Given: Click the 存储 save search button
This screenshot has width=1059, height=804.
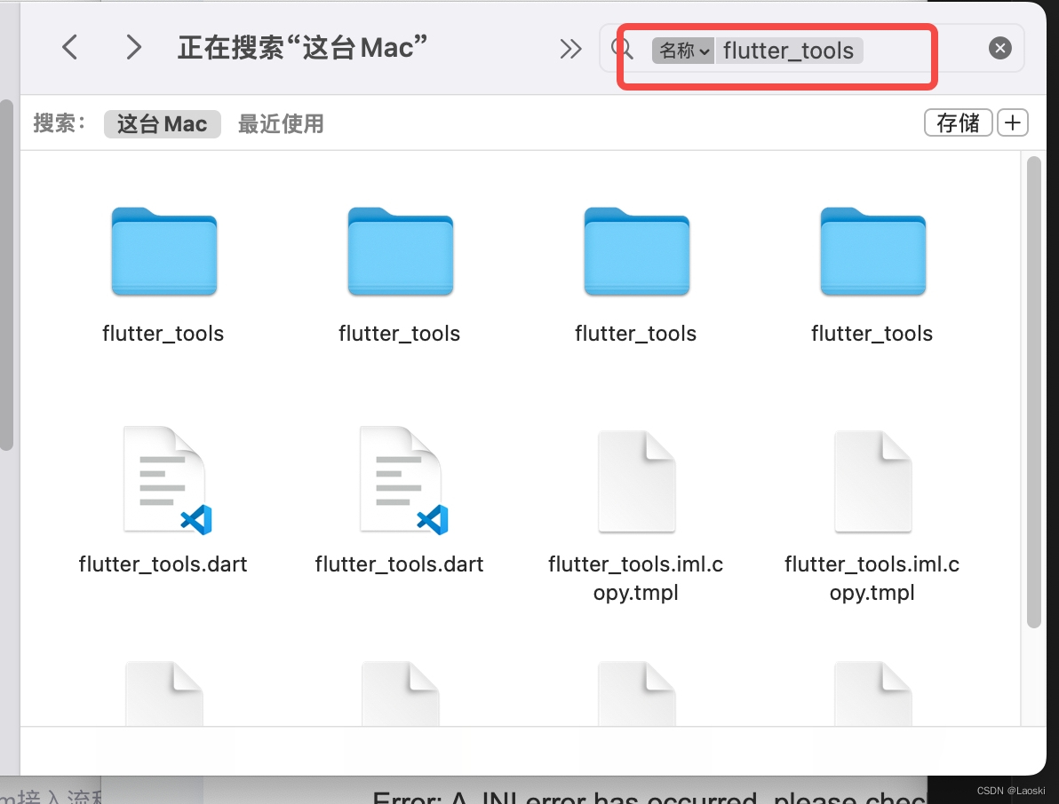Looking at the screenshot, I should [x=958, y=122].
